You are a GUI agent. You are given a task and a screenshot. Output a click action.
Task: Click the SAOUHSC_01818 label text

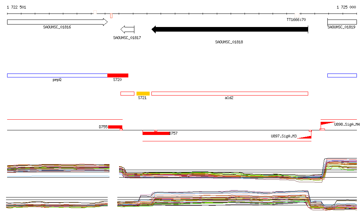click(x=229, y=42)
